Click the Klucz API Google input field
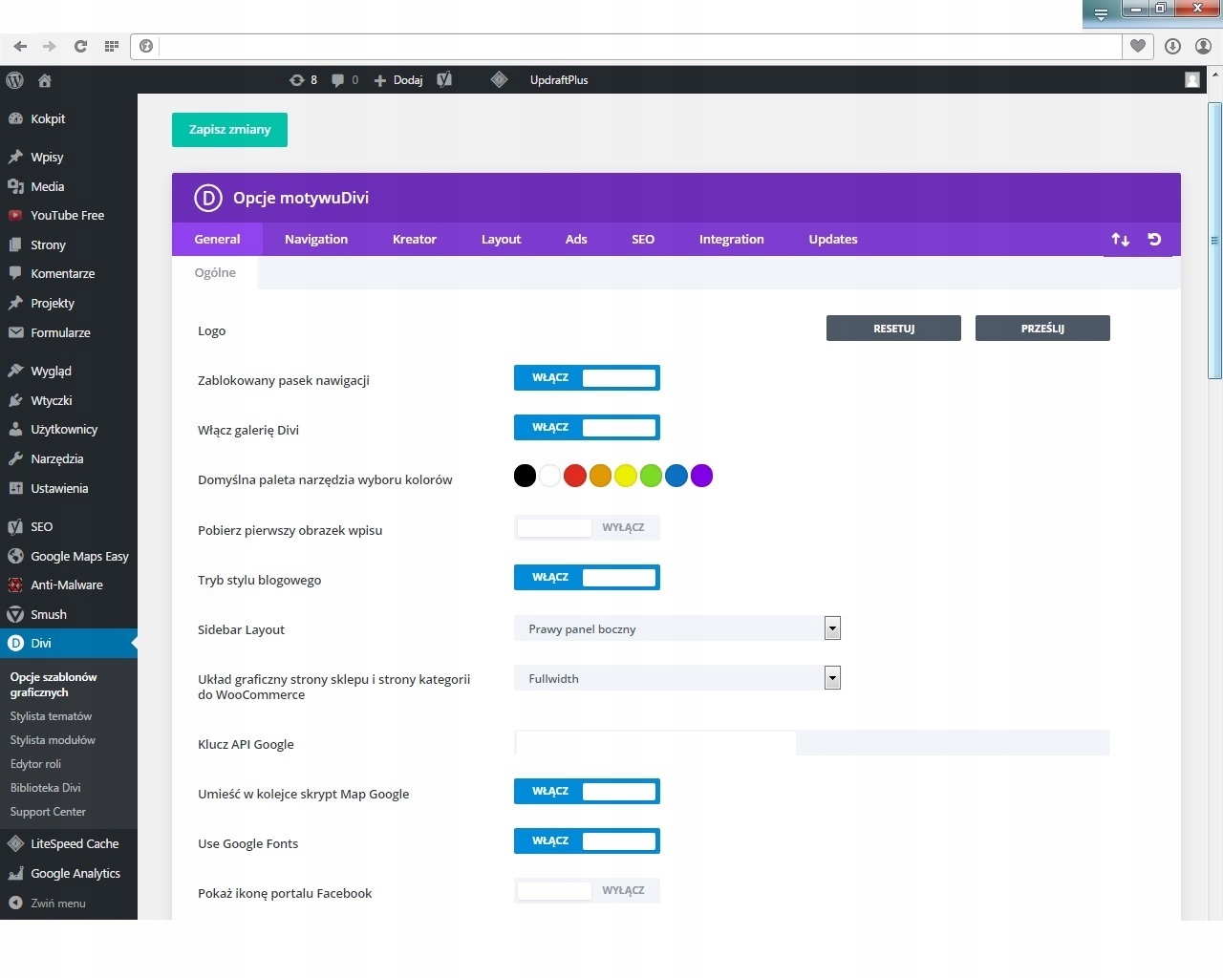Screen dimensions: 1223x978 tap(812, 743)
